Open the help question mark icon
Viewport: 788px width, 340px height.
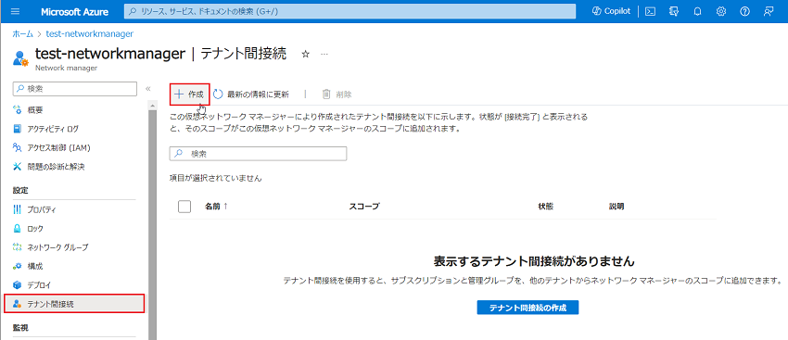click(744, 11)
